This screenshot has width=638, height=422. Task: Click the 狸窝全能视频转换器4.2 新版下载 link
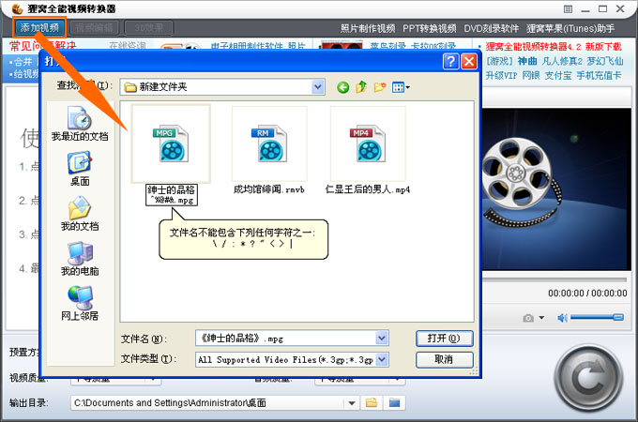pos(554,46)
